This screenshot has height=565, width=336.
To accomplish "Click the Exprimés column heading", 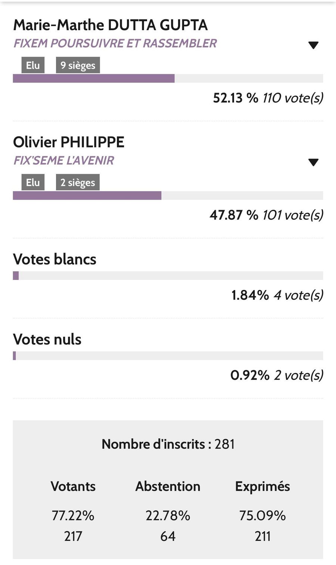I will (x=262, y=486).
